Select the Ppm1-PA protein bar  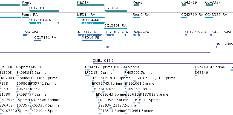pos(25,35)
